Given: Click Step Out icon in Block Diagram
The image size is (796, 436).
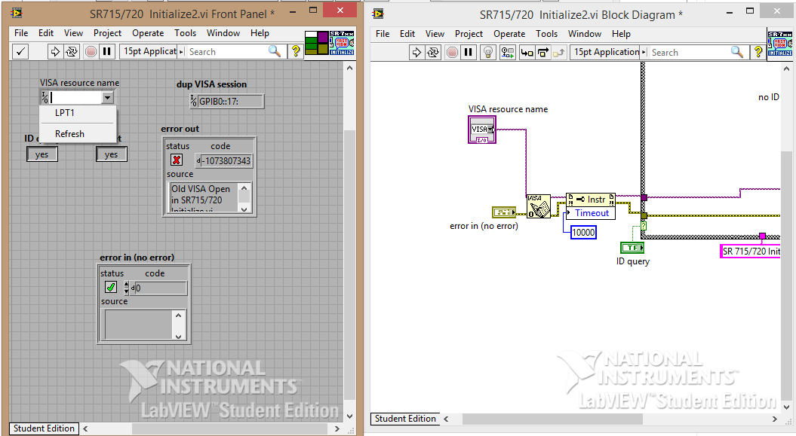Looking at the screenshot, I should coord(558,52).
